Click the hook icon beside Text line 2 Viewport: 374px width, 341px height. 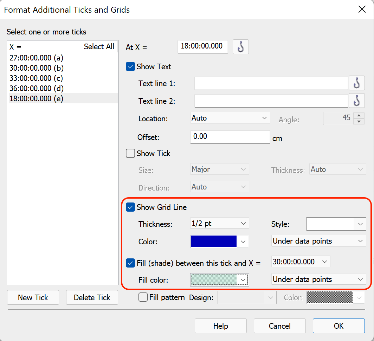tap(356, 101)
